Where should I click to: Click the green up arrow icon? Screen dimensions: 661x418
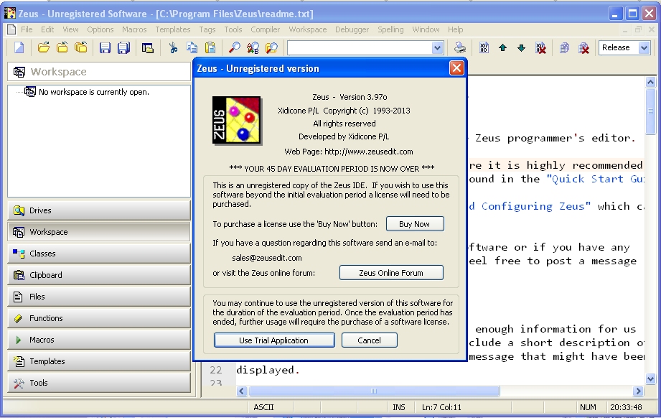tap(502, 47)
